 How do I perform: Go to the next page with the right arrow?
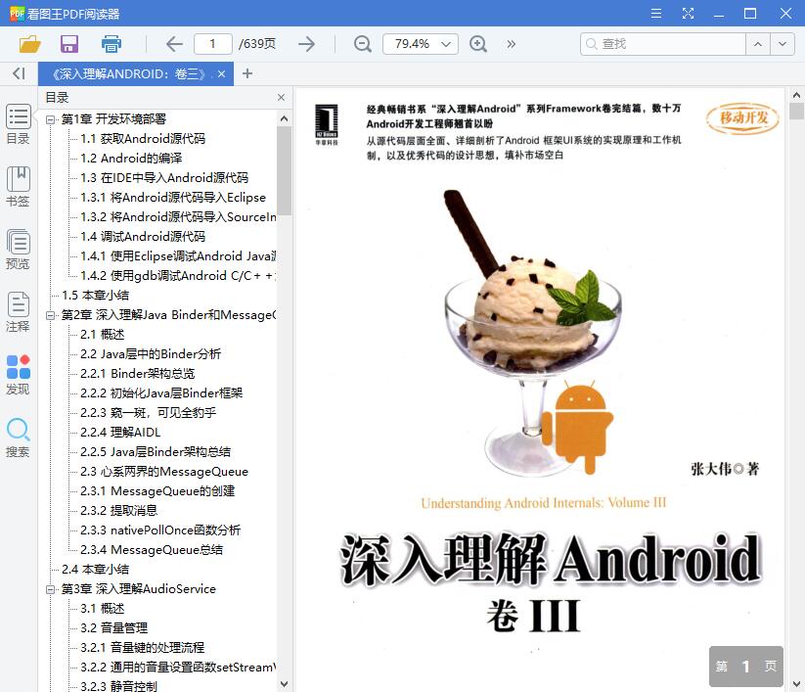coord(306,44)
